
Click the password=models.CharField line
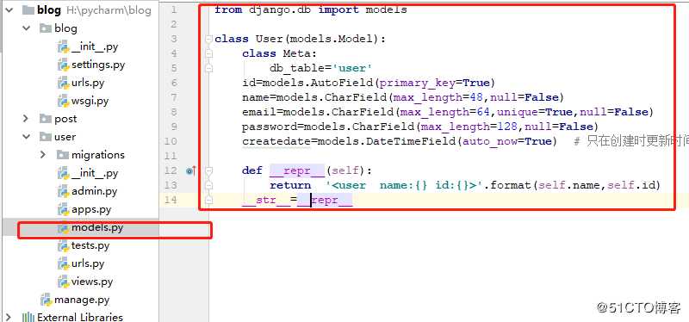pos(420,127)
